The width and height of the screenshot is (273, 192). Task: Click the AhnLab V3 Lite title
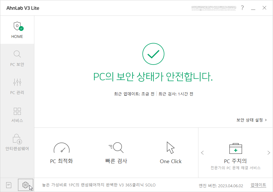(23, 8)
